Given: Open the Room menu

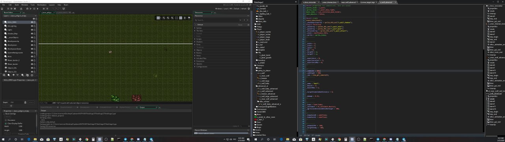Looking at the screenshot, I should tap(66, 5).
